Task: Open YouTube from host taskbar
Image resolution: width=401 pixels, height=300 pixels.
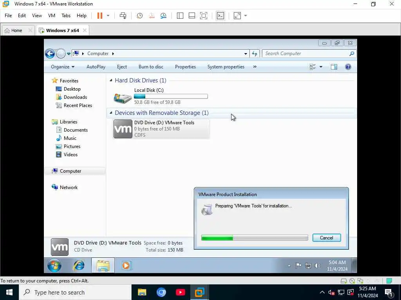Action: (180, 292)
